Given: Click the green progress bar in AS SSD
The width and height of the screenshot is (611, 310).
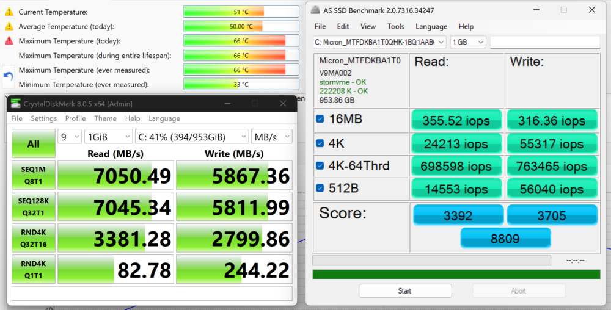Looking at the screenshot, I should (x=456, y=274).
